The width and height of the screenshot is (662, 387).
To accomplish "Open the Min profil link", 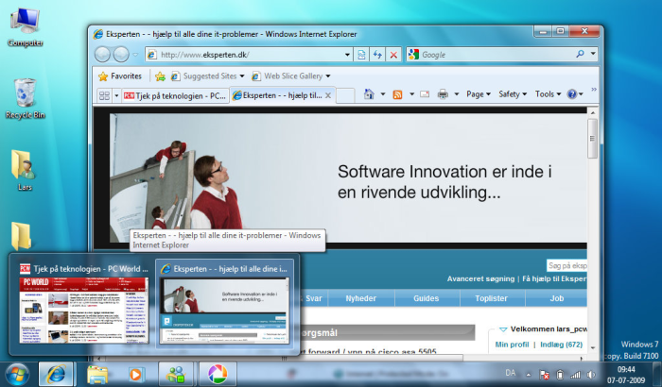I will click(x=512, y=345).
